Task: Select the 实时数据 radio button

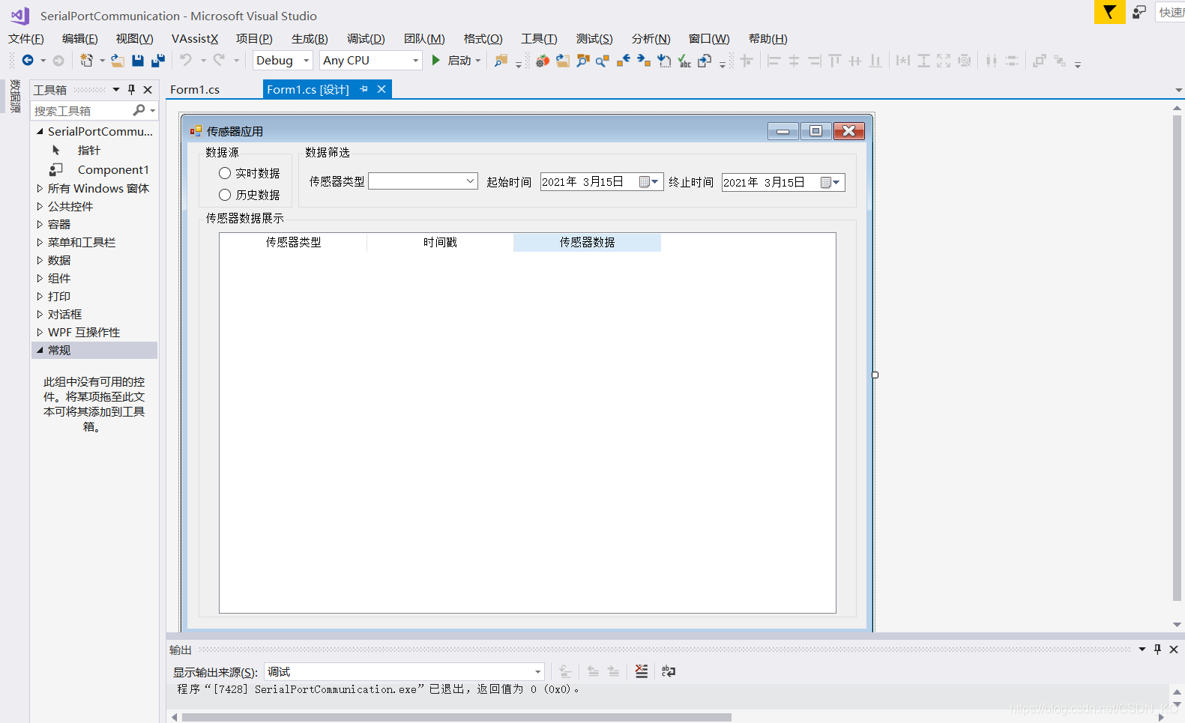Action: (x=225, y=173)
